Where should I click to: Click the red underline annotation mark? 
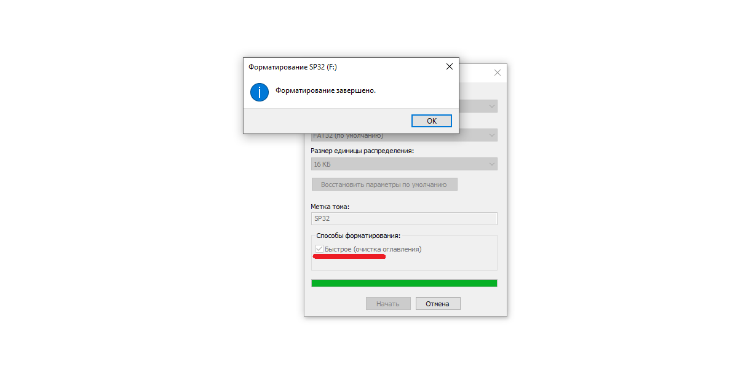(349, 256)
